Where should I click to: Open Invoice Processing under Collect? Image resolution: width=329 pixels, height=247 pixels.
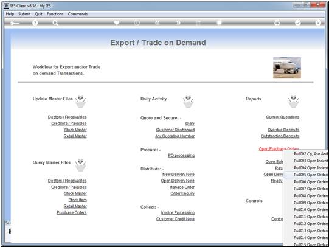tap(178, 212)
